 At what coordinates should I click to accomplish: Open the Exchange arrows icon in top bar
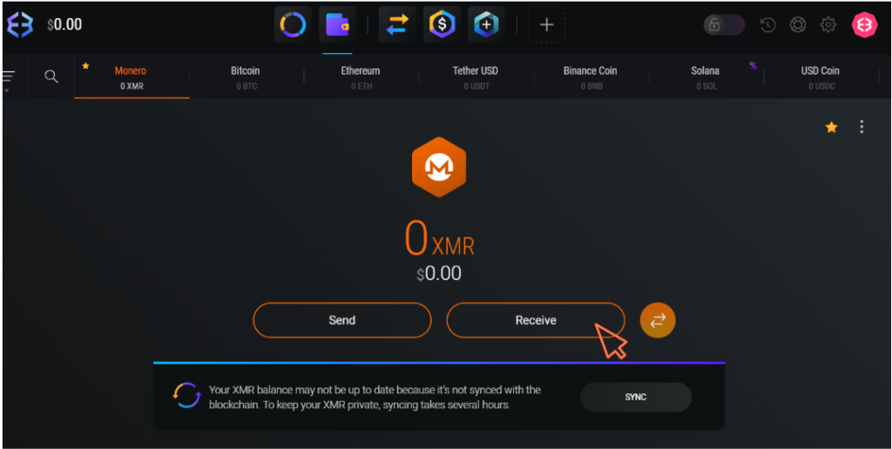397,25
